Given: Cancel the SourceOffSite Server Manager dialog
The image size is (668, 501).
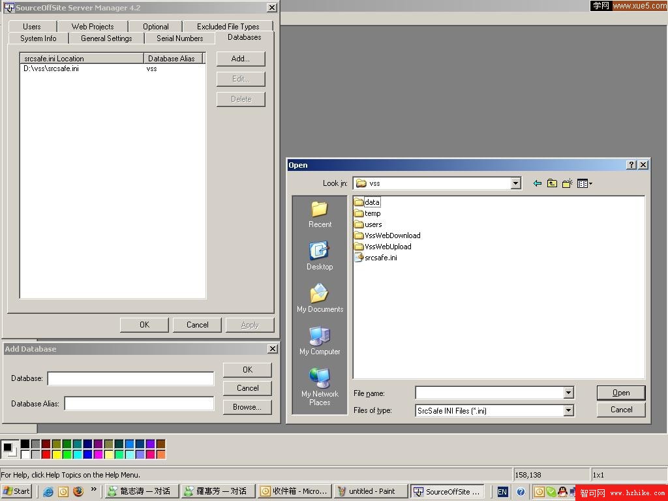Looking at the screenshot, I should point(197,325).
